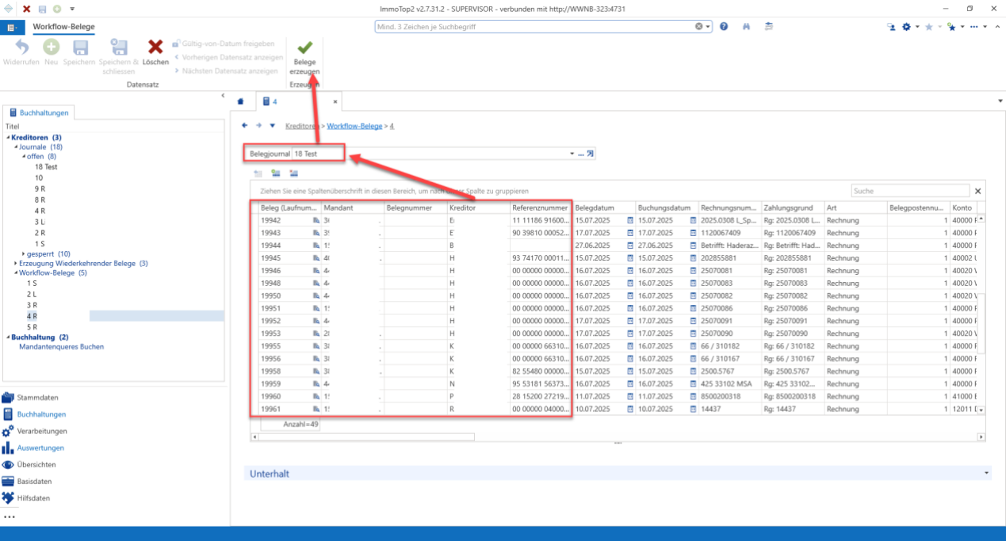This screenshot has width=1006, height=541.
Task: Click the second grid toolbar icon with green marker
Action: click(x=276, y=173)
